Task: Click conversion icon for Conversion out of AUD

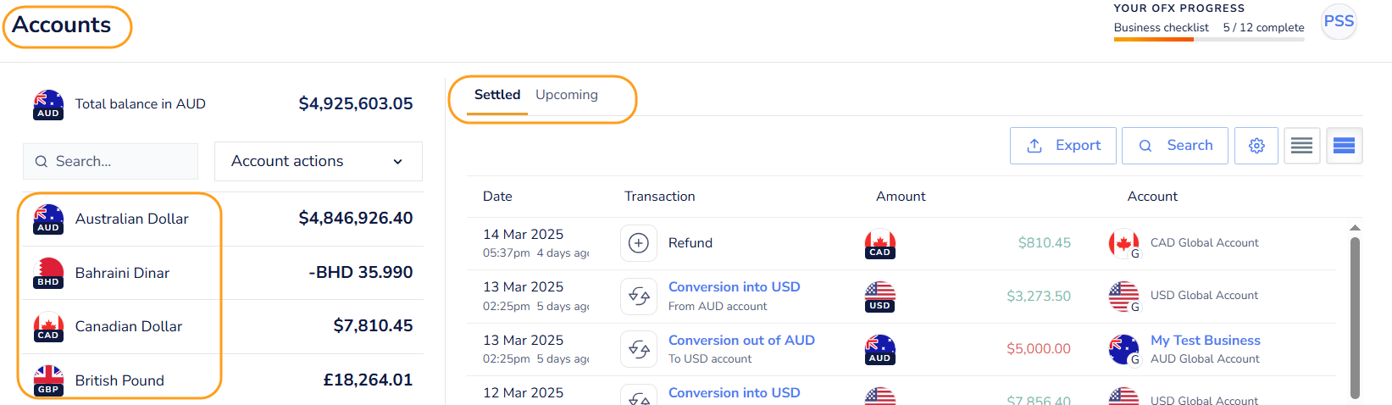Action: (x=639, y=349)
